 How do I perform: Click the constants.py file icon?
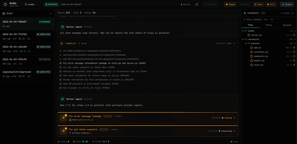point(252,52)
